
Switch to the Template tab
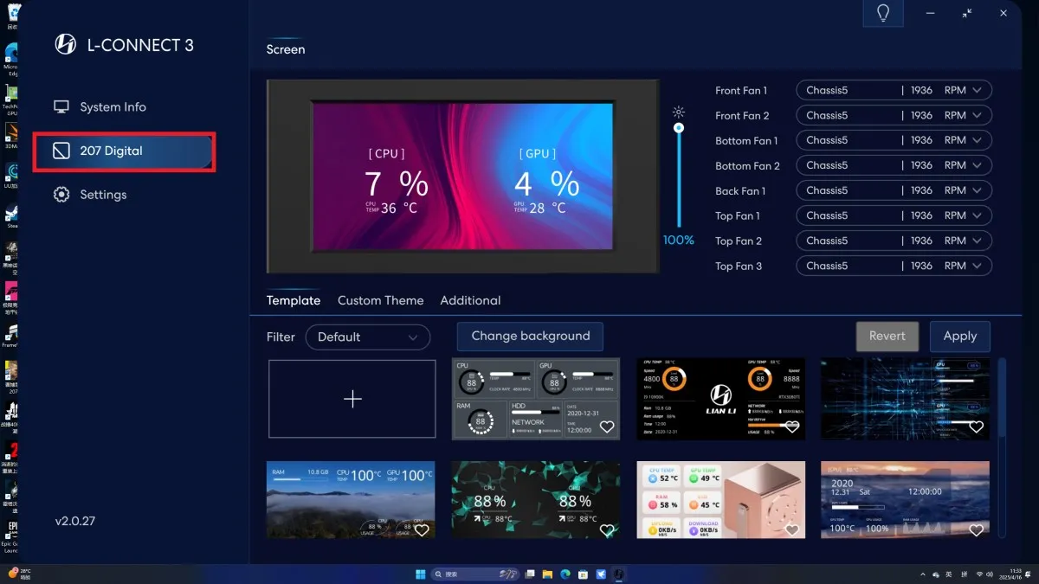(294, 300)
